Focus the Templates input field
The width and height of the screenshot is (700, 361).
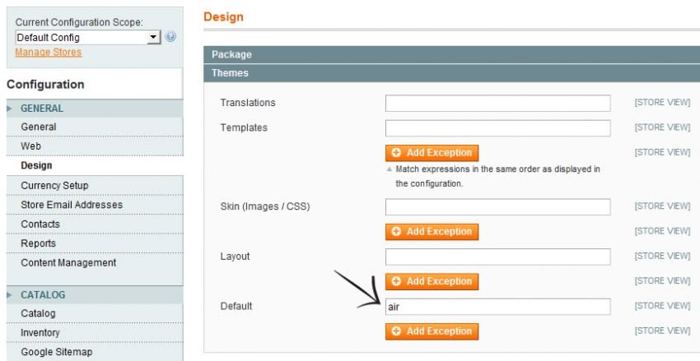point(497,128)
